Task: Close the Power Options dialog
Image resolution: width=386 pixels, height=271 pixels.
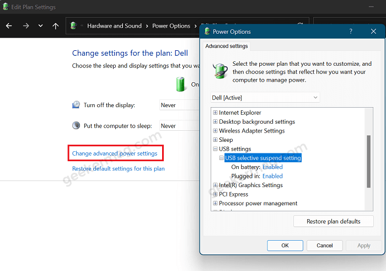Action: pyautogui.click(x=373, y=31)
